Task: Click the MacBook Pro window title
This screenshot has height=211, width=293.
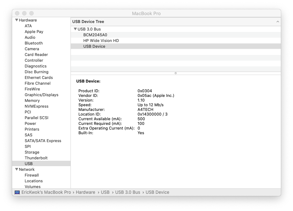Action: click(146, 14)
